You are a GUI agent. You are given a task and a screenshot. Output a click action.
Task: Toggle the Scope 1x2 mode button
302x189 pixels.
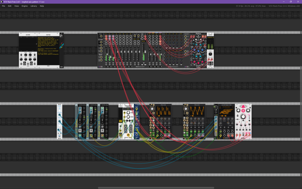click(x=21, y=55)
